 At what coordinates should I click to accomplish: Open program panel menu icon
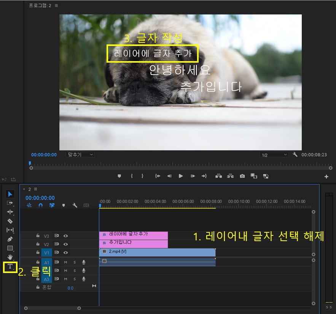(56, 6)
